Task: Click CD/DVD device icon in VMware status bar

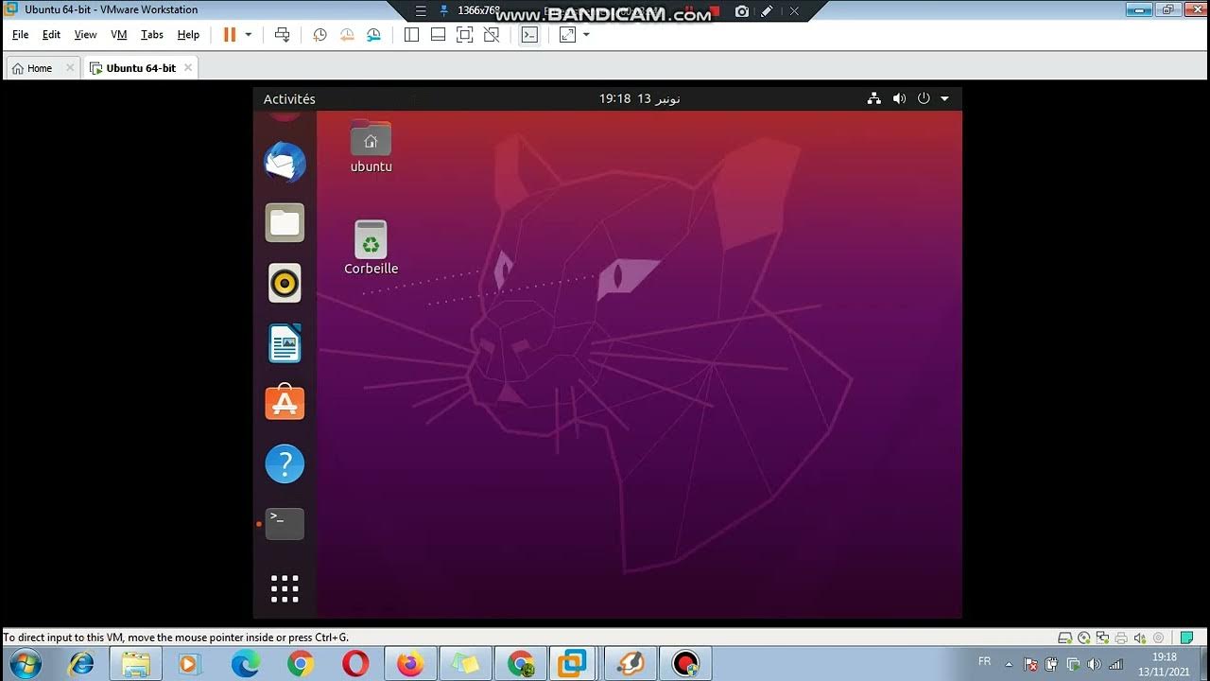Action: coord(1084,637)
